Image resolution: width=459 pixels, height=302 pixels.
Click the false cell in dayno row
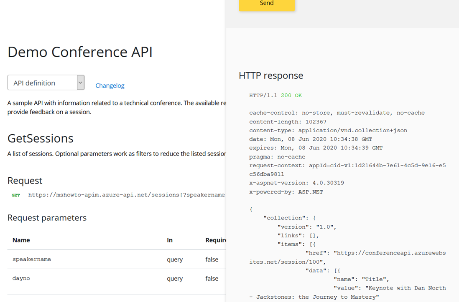point(212,278)
